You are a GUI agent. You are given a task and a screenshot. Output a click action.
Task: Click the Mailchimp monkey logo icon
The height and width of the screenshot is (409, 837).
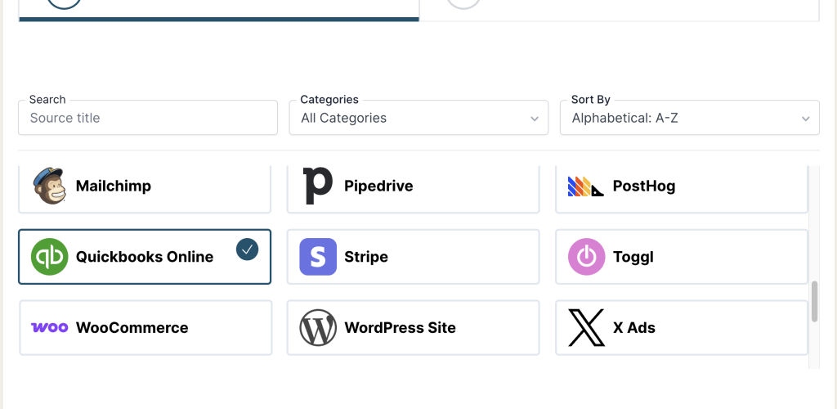pyautogui.click(x=49, y=186)
